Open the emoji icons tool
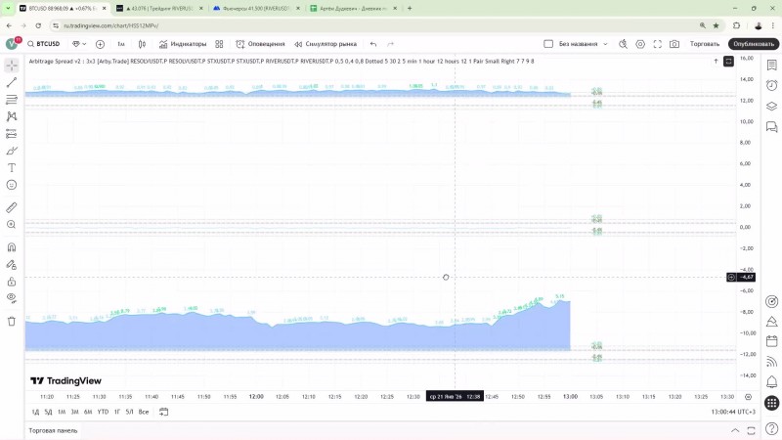 [12, 185]
